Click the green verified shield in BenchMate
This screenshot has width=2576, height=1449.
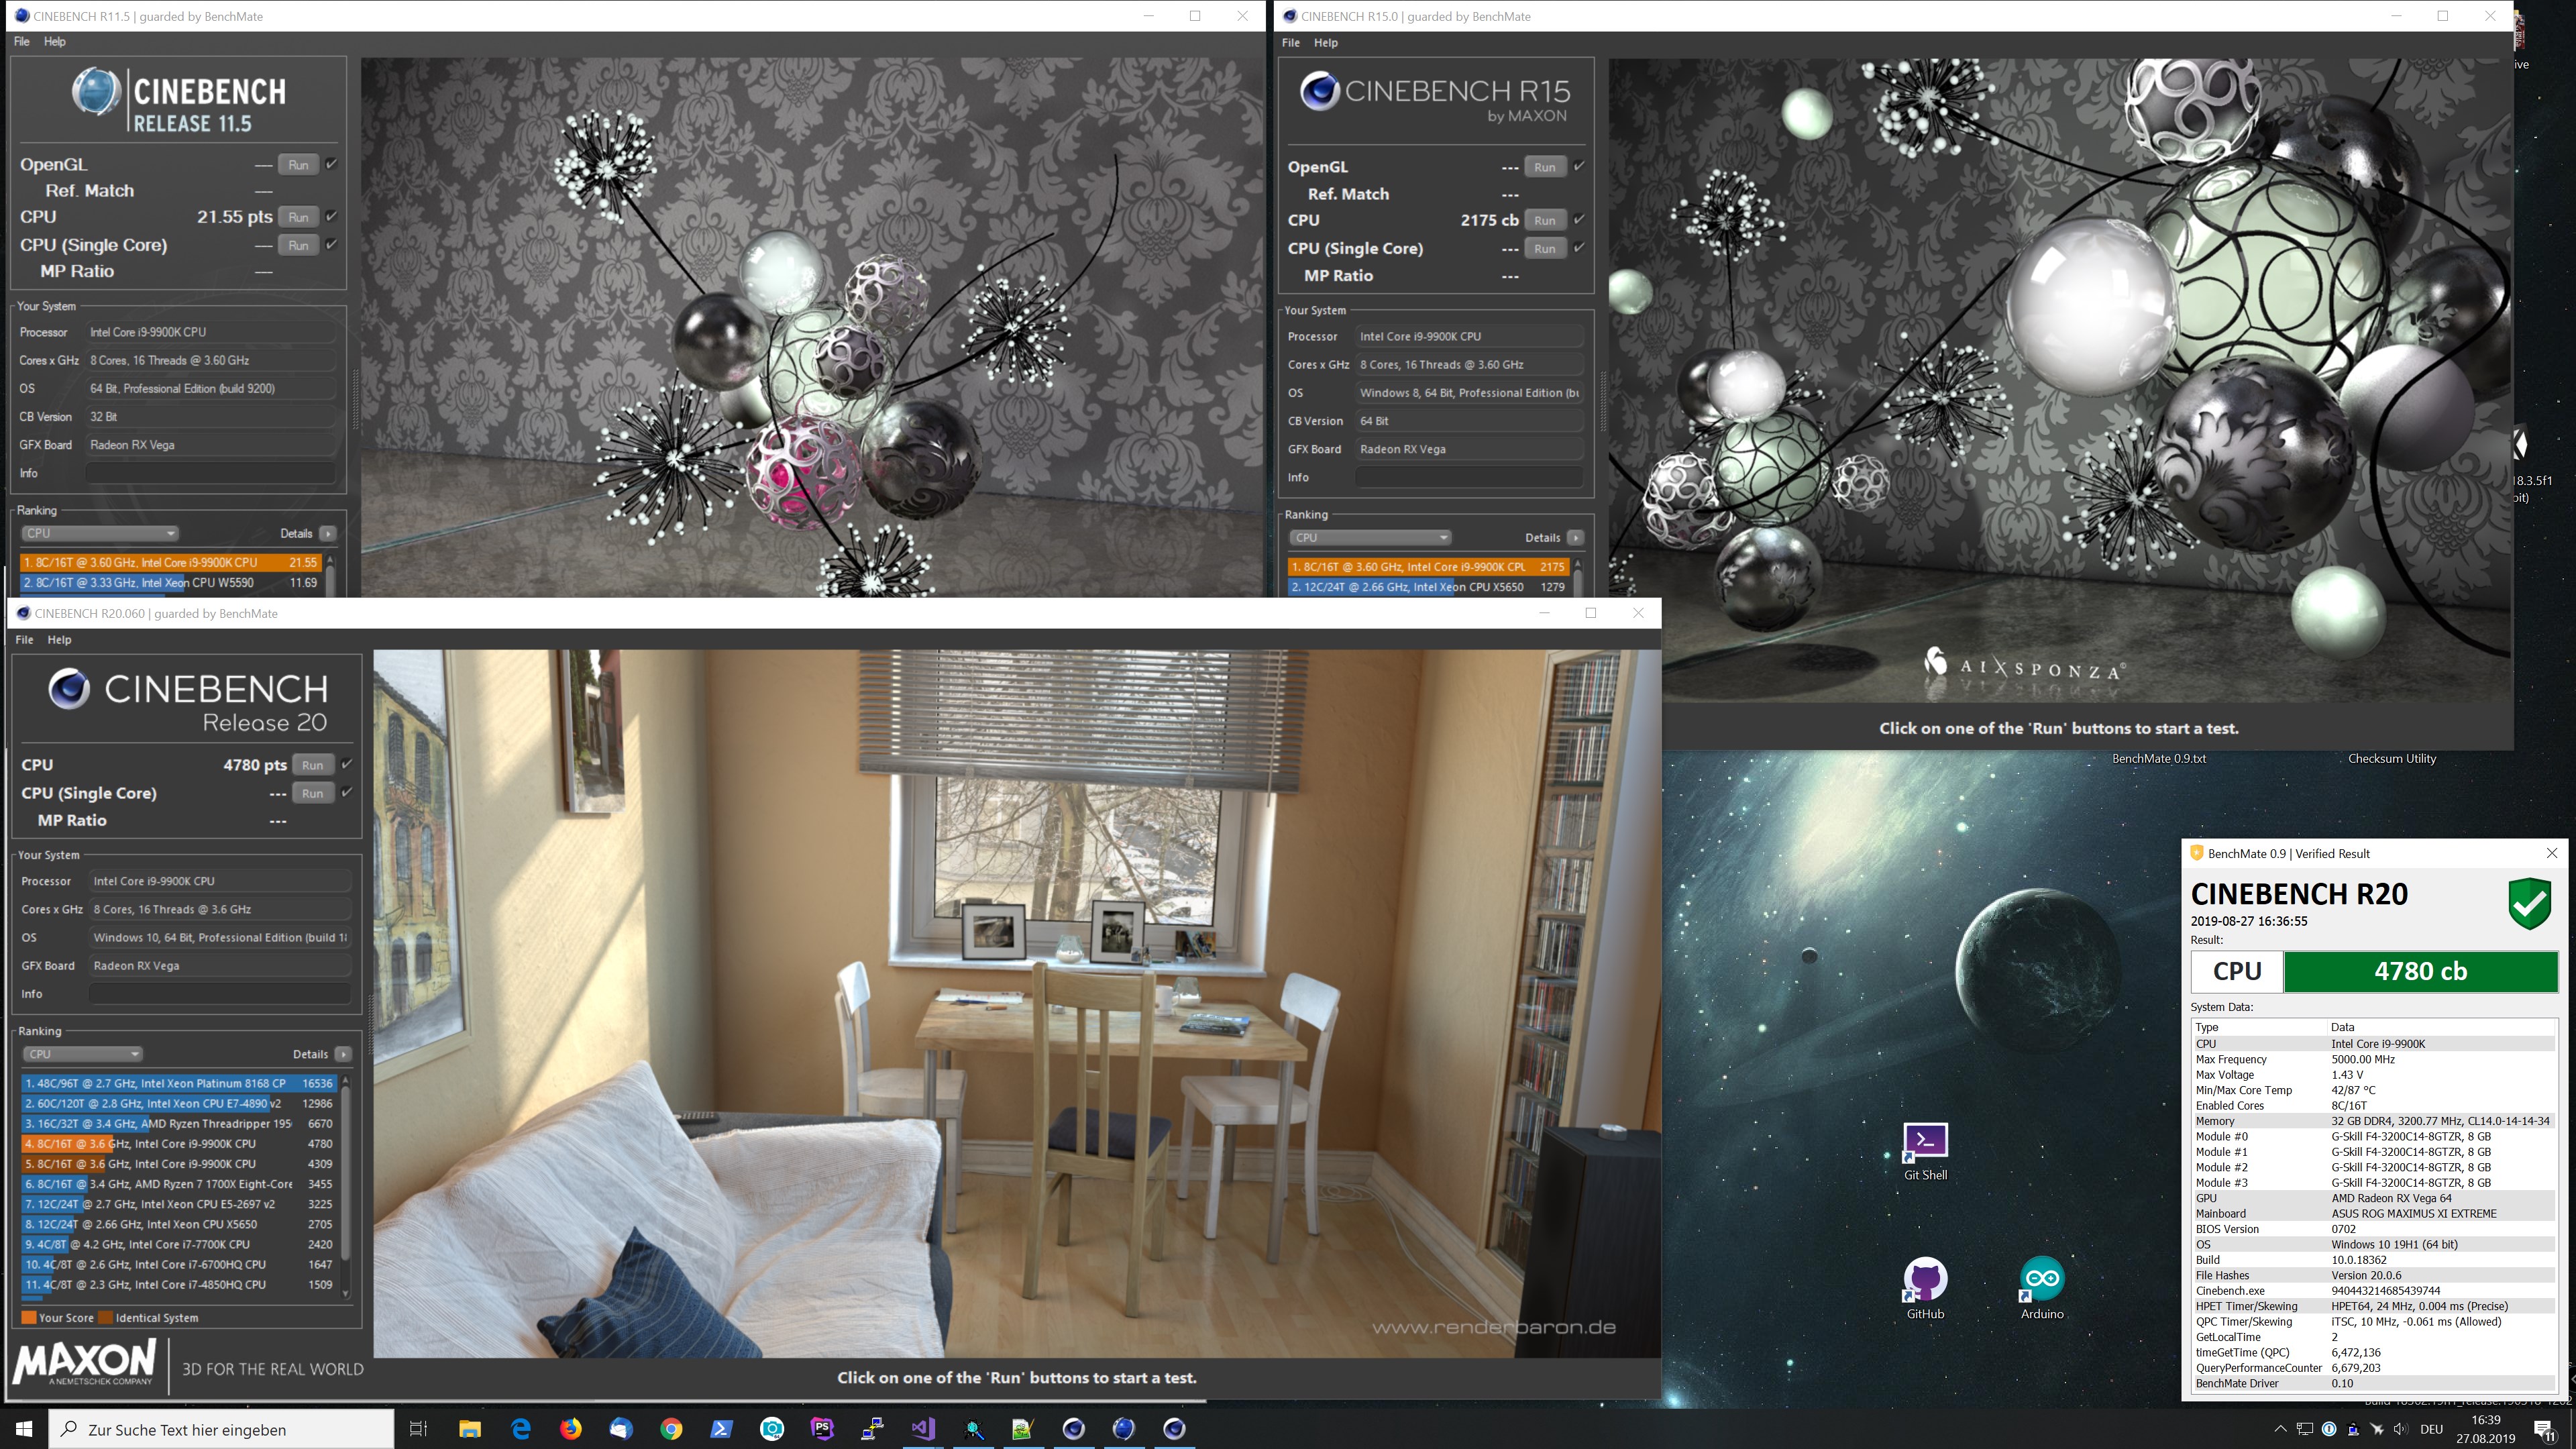2530,903
